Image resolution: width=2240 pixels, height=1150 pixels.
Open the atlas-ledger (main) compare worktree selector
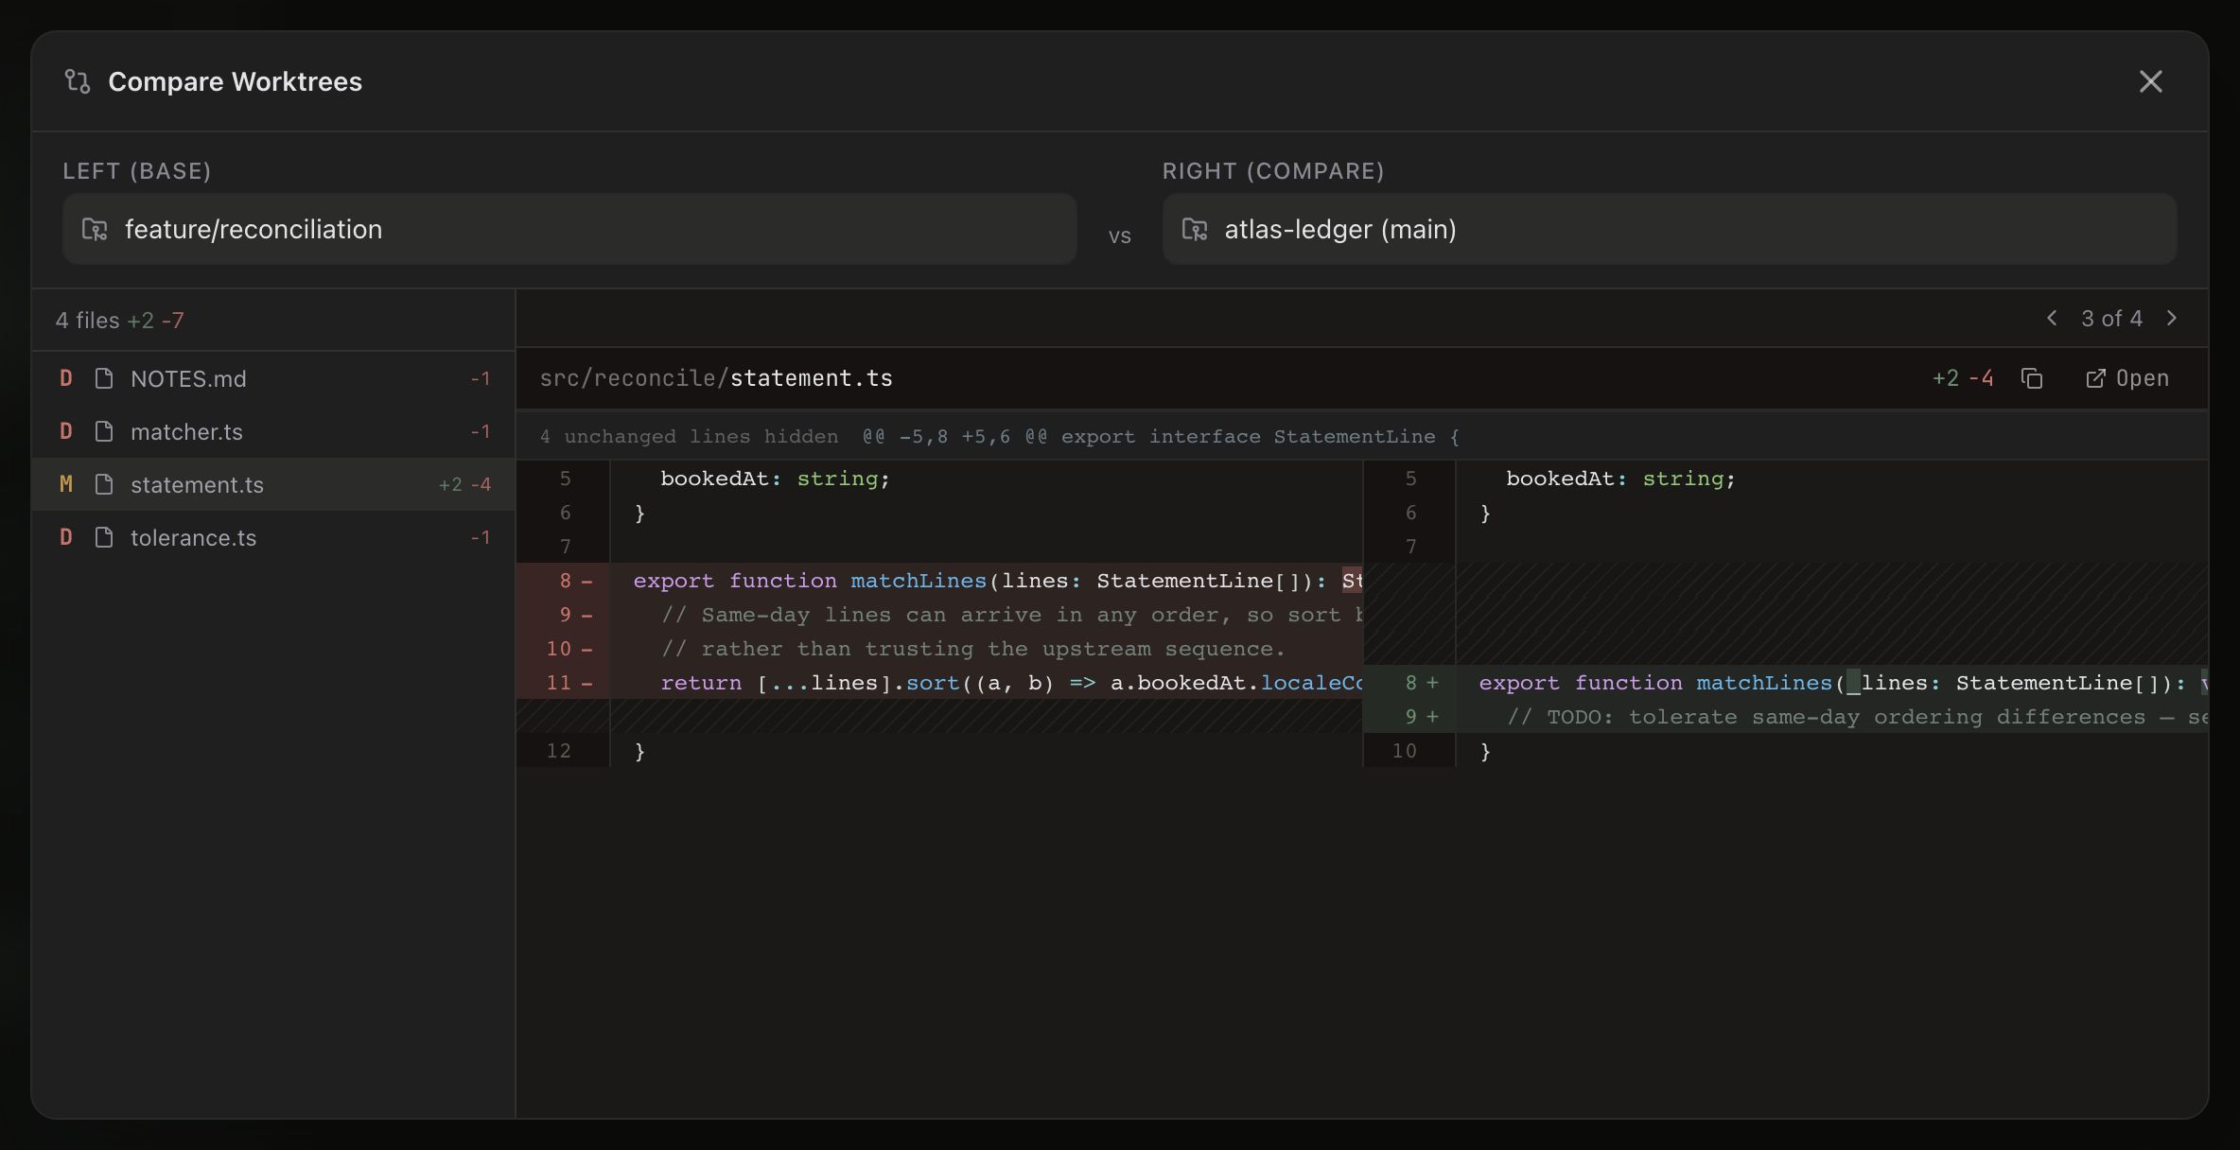pos(1670,229)
